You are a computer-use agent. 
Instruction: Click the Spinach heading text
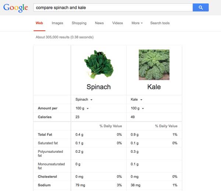(98, 87)
